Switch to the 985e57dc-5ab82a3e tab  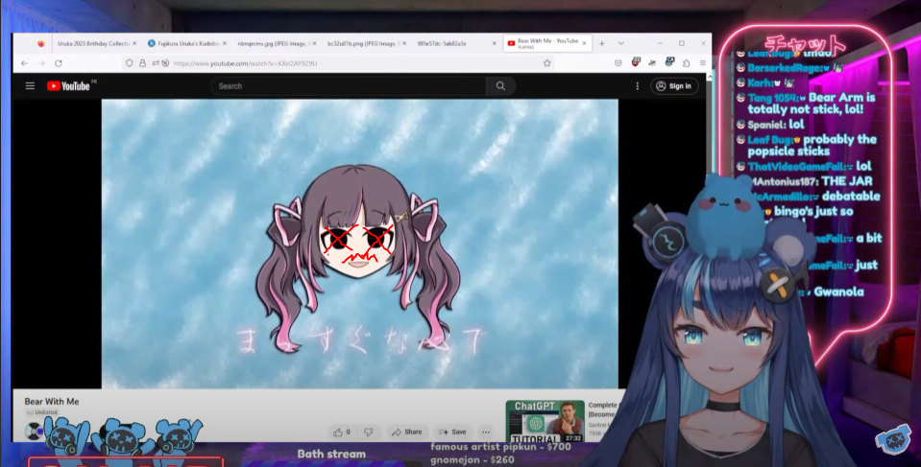tap(454, 43)
